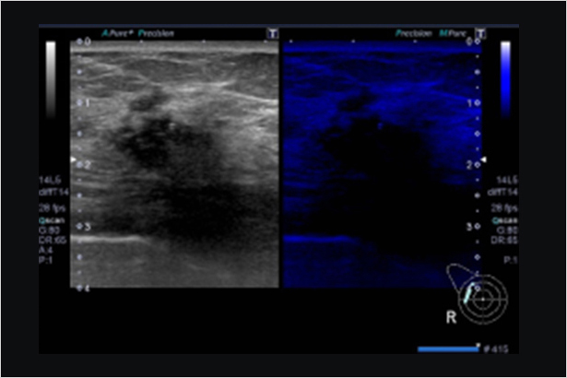Screen dimensions: 567x378
Task: Click the blue color scale bar on right edge
Action: pyautogui.click(x=505, y=67)
